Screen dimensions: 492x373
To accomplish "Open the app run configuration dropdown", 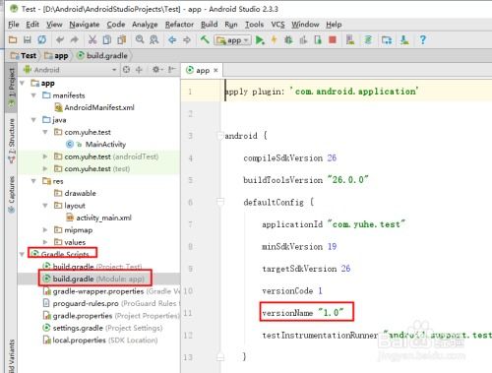I will (x=233, y=40).
